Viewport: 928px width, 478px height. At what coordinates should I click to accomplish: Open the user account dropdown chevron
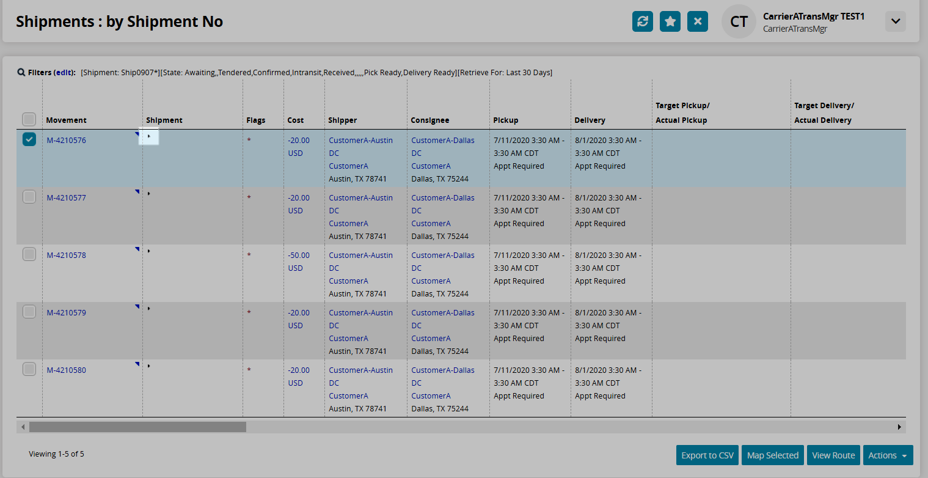coord(895,21)
